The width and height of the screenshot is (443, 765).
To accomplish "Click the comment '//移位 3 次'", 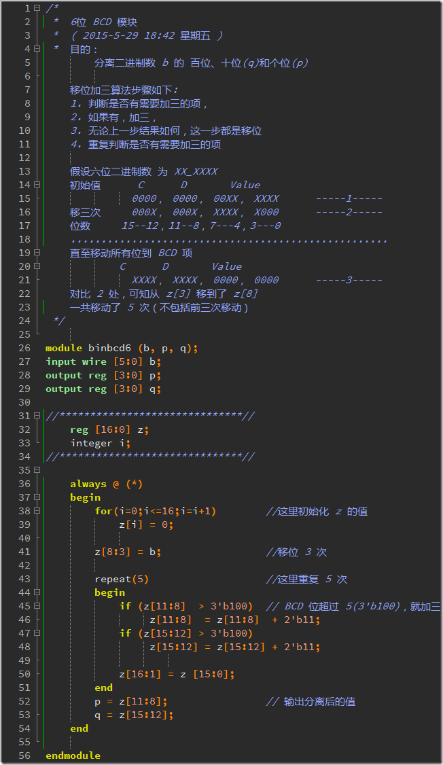I will tap(296, 552).
